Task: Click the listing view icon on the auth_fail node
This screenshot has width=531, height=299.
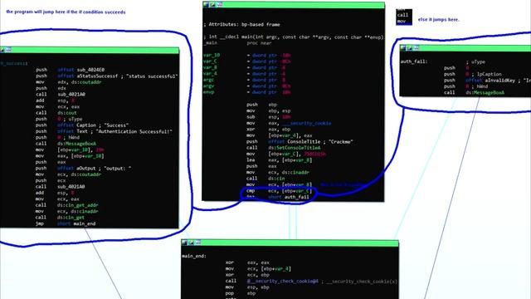Action: point(416,48)
